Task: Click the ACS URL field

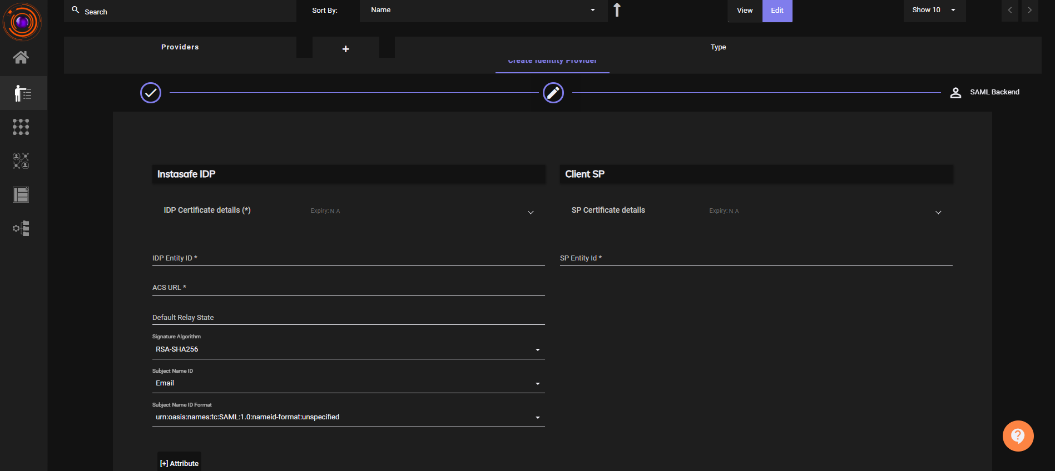Action: [x=349, y=288]
